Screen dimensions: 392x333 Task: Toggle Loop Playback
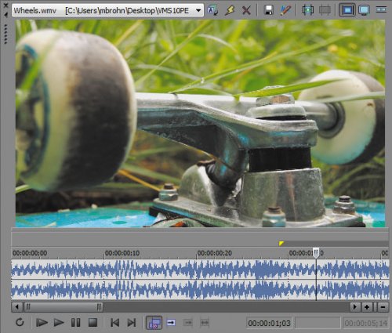click(x=20, y=322)
